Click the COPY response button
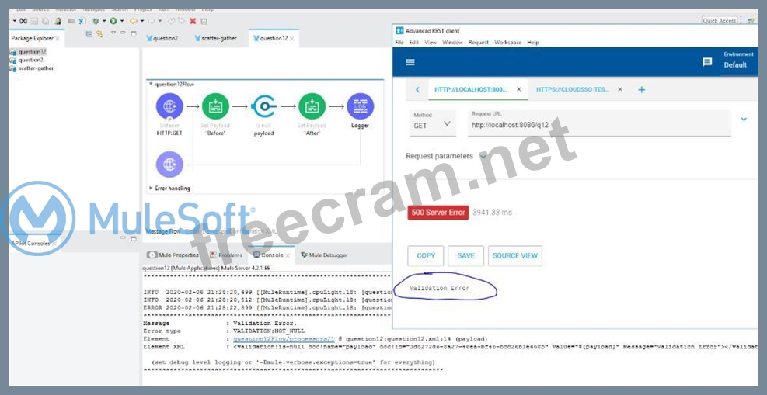Image resolution: width=767 pixels, height=395 pixels. [x=426, y=255]
